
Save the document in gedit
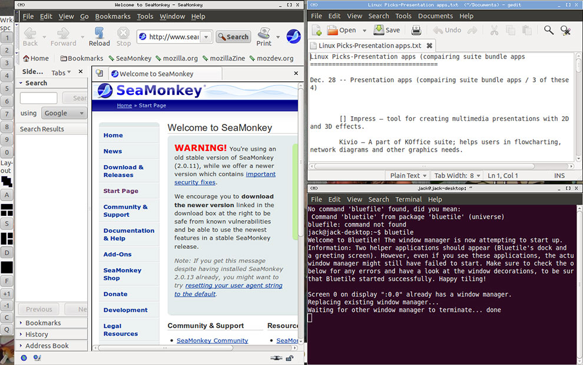click(387, 30)
